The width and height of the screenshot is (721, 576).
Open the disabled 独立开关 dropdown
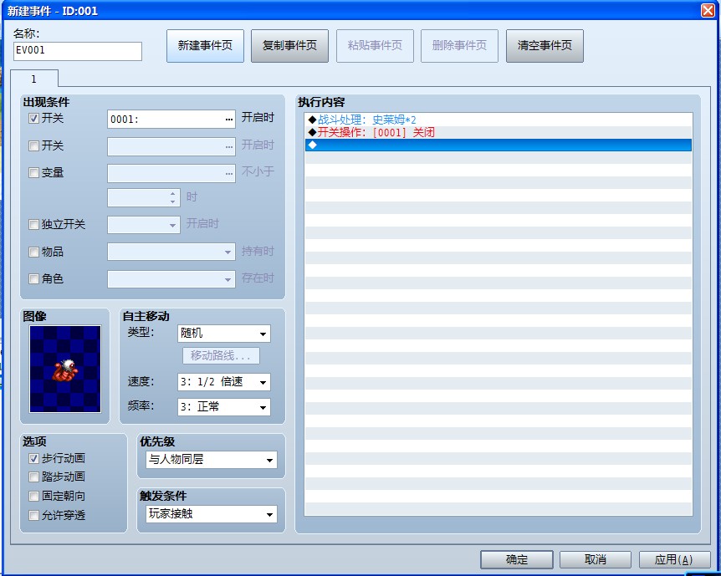tap(144, 225)
